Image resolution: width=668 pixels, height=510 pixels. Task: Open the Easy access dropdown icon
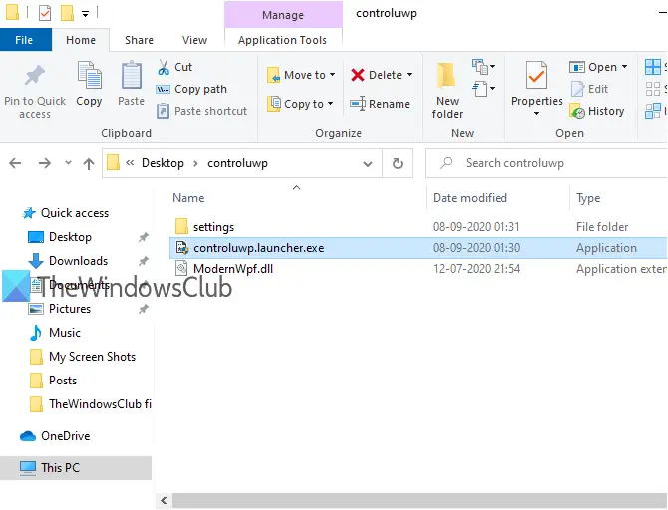point(483,89)
